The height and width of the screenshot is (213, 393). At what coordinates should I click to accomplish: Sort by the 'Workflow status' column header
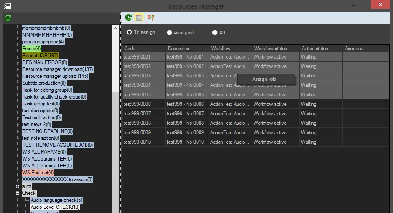270,49
